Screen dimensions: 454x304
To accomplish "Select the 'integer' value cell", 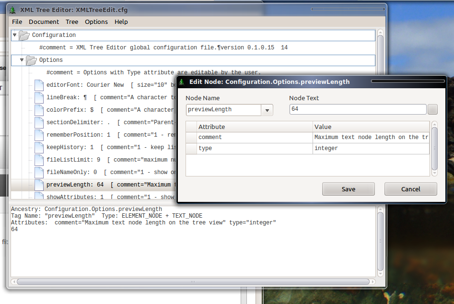I will point(371,148).
